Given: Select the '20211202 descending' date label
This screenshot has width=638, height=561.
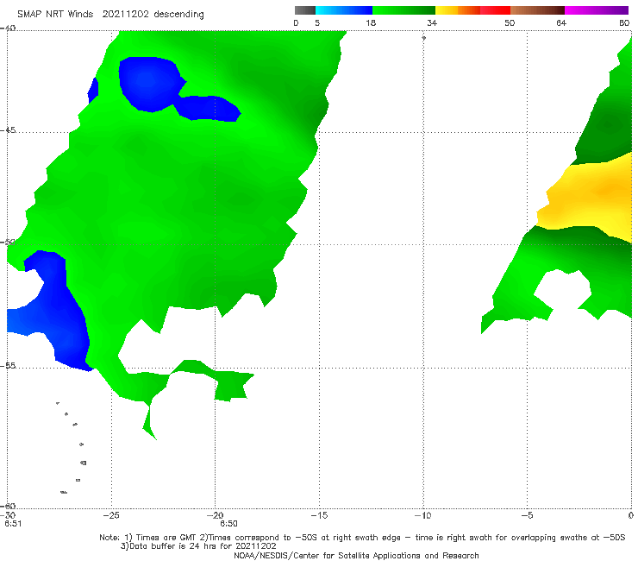Looking at the screenshot, I should [153, 15].
